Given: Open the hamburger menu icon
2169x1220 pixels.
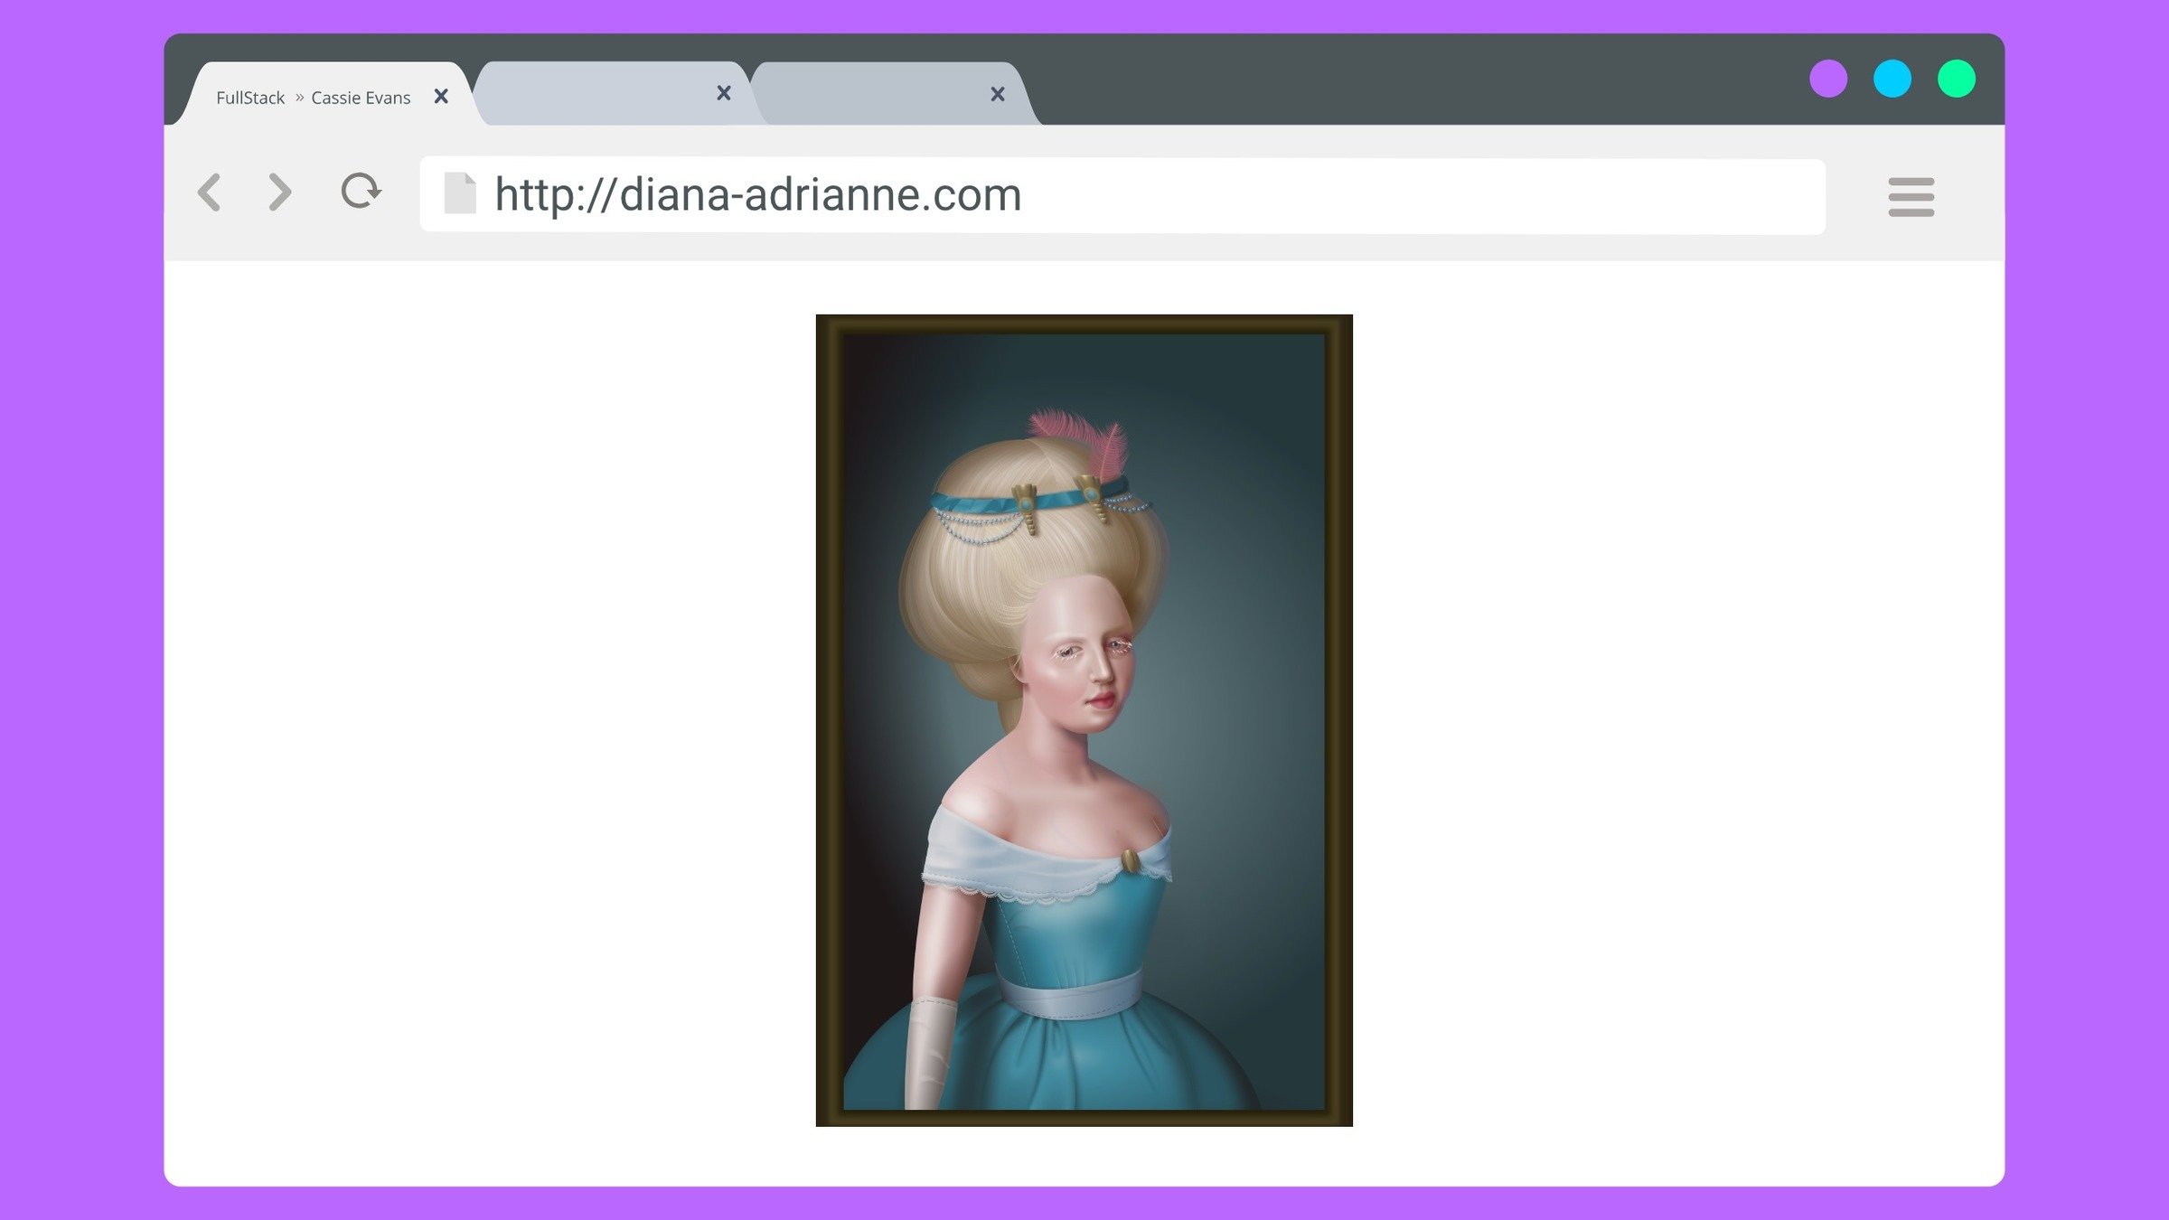Looking at the screenshot, I should point(1911,197).
